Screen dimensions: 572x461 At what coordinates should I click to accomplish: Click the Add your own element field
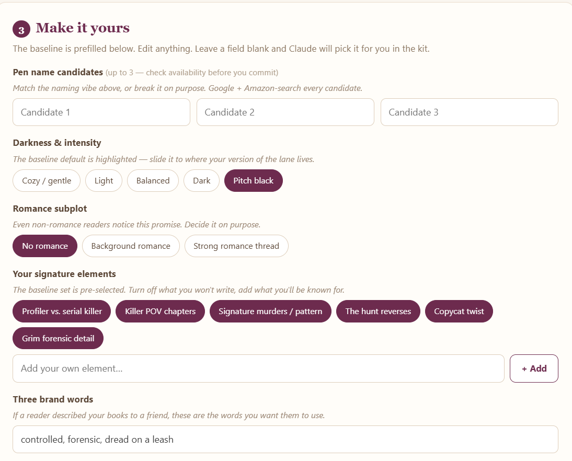tap(258, 368)
